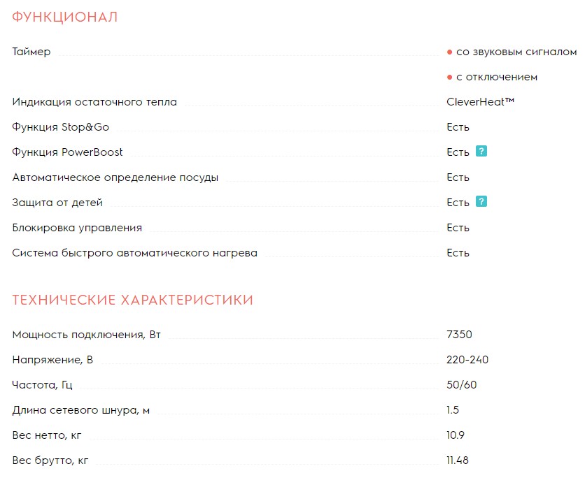The height and width of the screenshot is (487, 585).
Task: Click the Блокировка управления label
Action: click(x=77, y=228)
